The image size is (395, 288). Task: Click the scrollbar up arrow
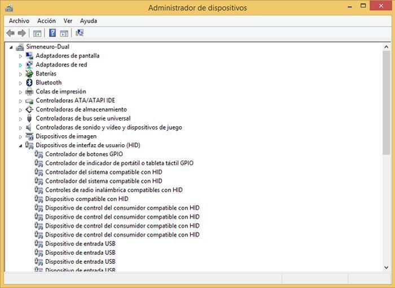386,47
